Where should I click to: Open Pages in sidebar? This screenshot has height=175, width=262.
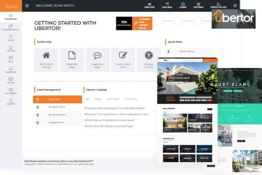coord(10,38)
